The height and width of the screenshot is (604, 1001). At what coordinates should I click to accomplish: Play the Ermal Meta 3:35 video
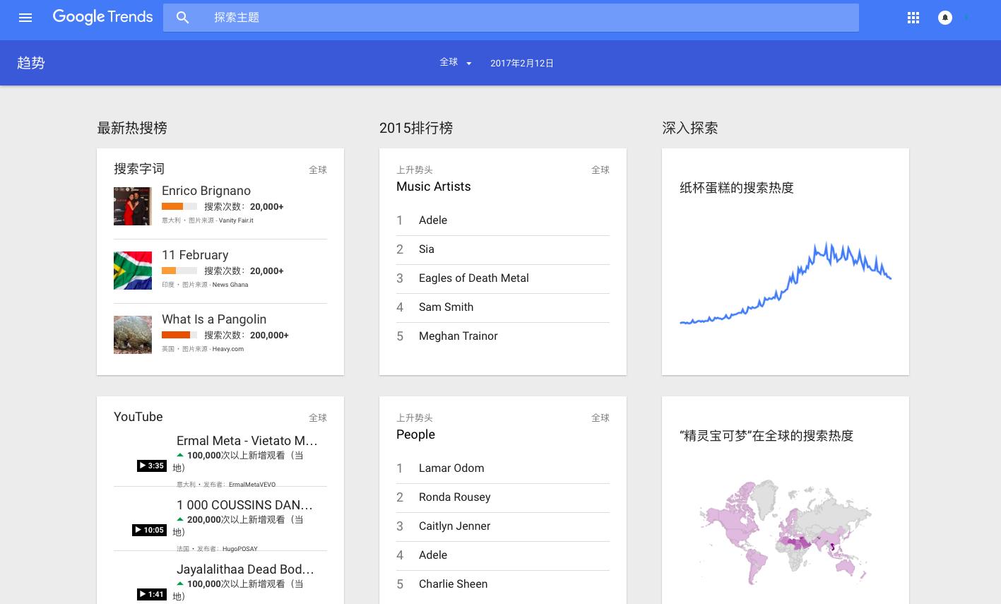point(151,466)
